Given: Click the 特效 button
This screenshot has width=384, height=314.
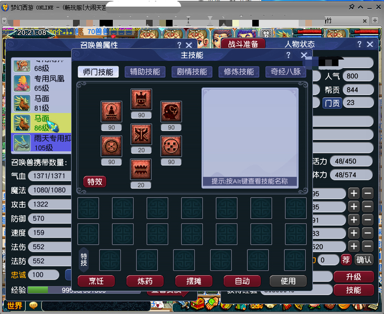Looking at the screenshot, I should coord(95,182).
